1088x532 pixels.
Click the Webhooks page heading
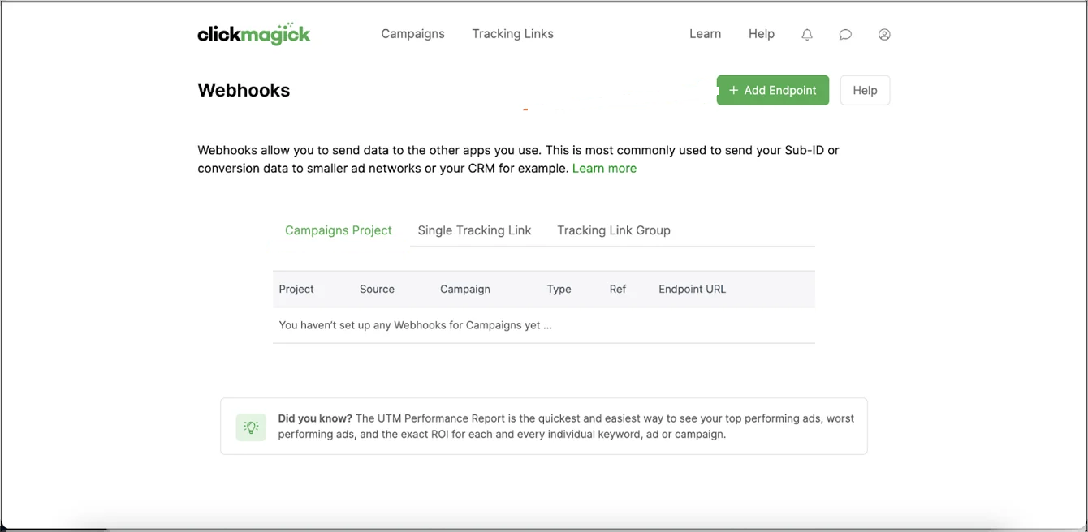coord(244,90)
